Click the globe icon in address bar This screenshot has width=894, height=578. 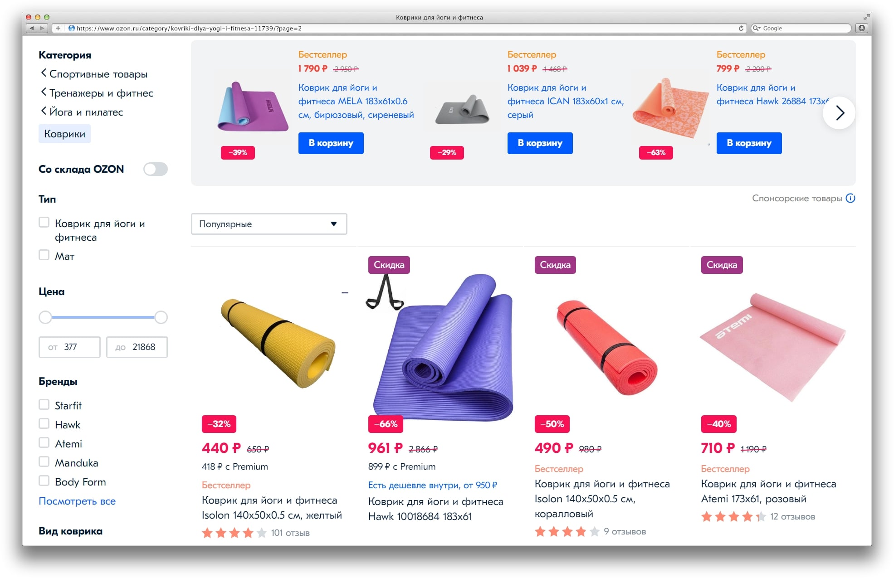coord(71,28)
